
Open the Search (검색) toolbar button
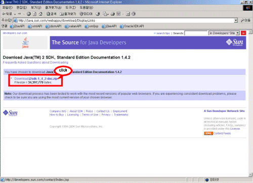[51, 14]
